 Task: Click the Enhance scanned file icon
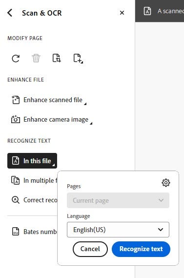click(x=16, y=100)
